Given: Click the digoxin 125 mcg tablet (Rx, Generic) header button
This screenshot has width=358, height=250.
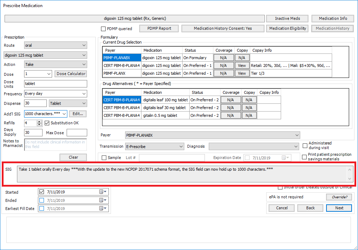Looking at the screenshot, I should (135, 18).
